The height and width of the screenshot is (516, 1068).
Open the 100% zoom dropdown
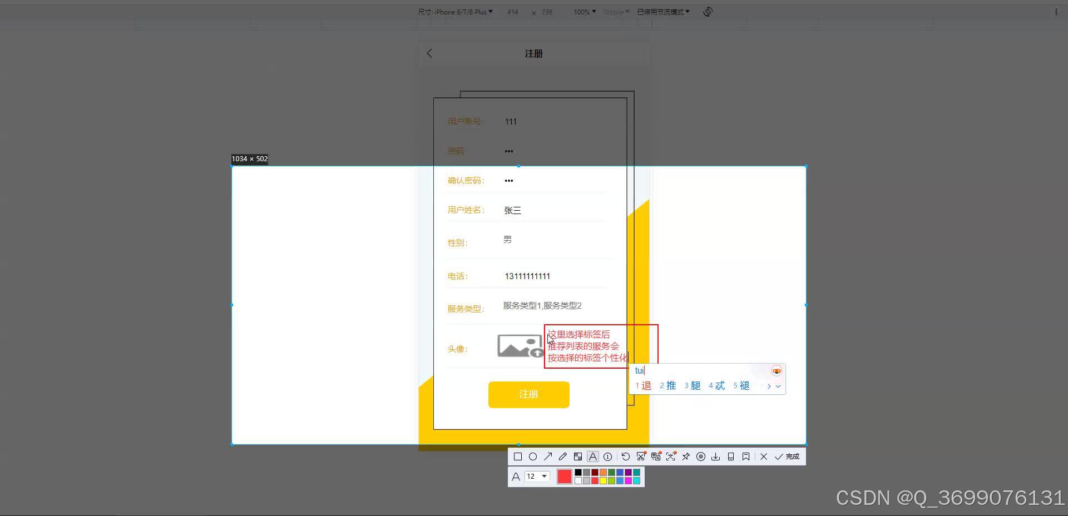click(x=584, y=12)
